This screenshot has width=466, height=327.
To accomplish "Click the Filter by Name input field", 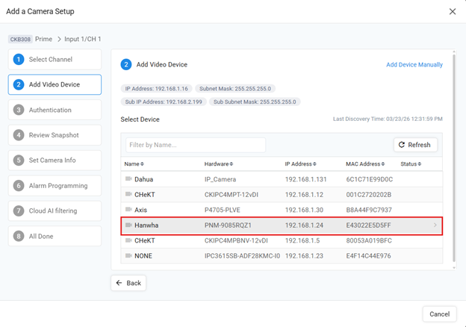I will [195, 145].
